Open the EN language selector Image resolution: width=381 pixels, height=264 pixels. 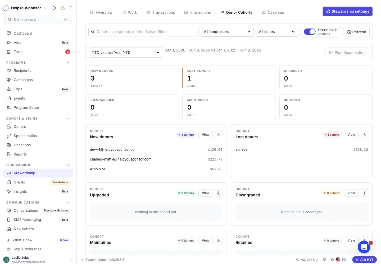pyautogui.click(x=341, y=260)
